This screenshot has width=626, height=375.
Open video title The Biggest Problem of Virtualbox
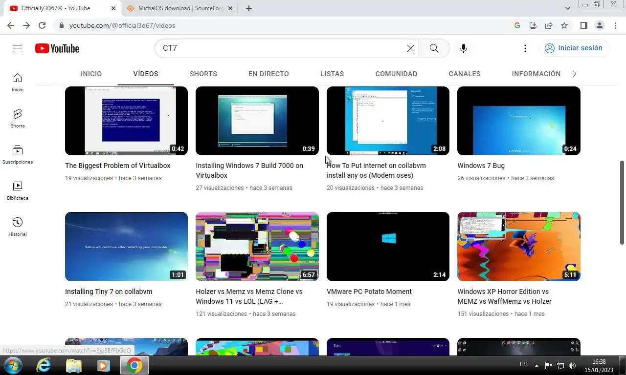pyautogui.click(x=118, y=166)
